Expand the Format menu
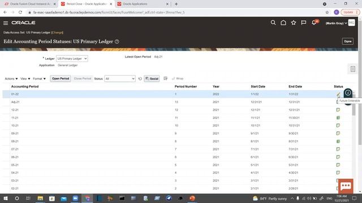The height and width of the screenshot is (203, 362). pos(39,79)
